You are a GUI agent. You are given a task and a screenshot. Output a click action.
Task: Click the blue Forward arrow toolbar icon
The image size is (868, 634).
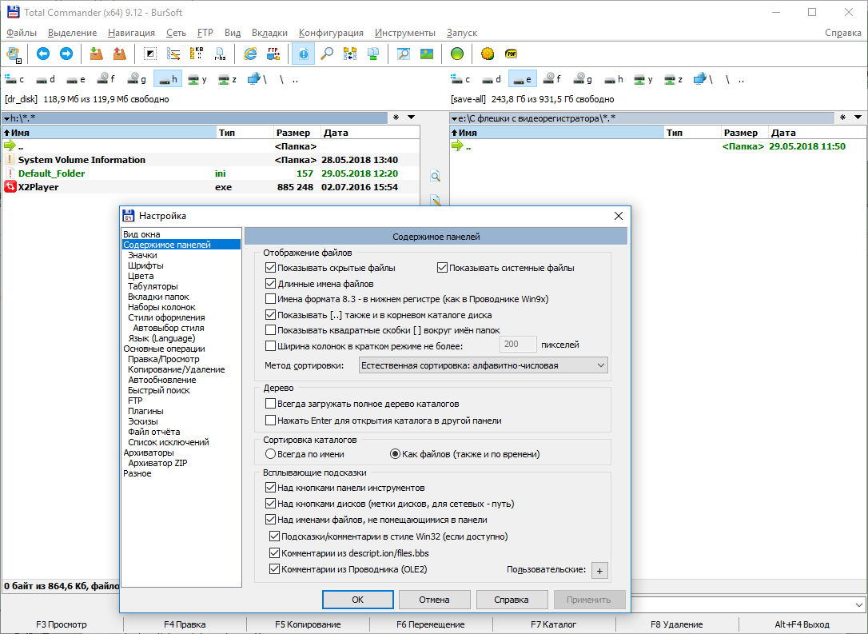coord(66,54)
